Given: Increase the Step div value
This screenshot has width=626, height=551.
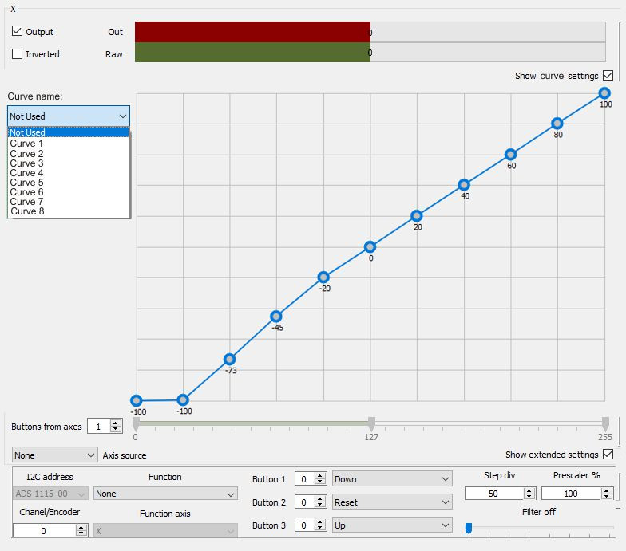Looking at the screenshot, I should 529,491.
